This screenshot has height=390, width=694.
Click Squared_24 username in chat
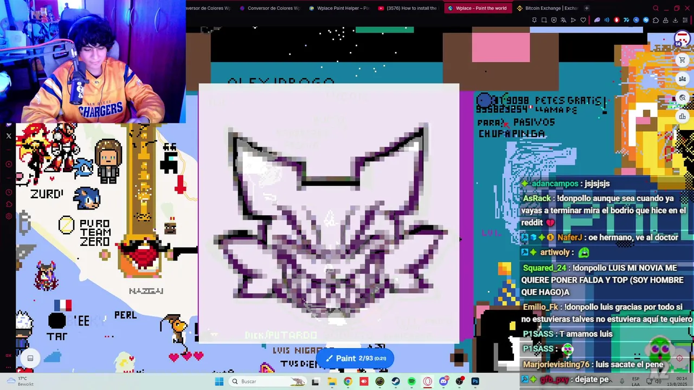coord(544,268)
